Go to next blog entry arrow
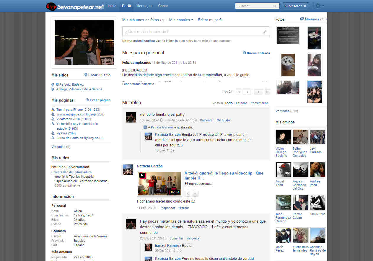The image size is (373, 261). click(258, 92)
